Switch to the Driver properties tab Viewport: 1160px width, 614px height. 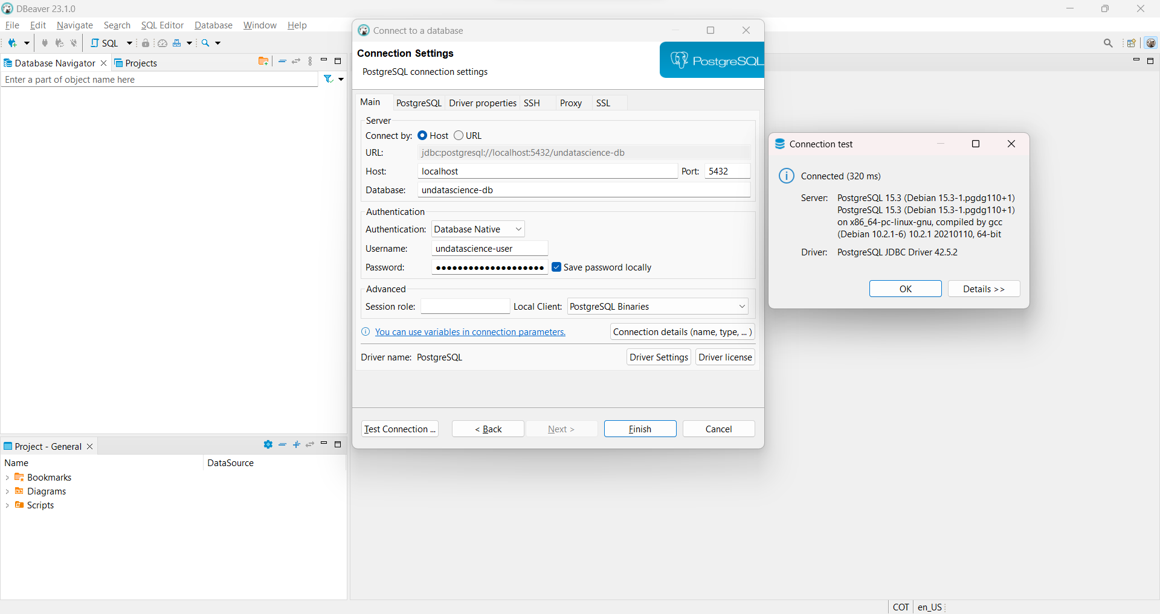pos(483,103)
